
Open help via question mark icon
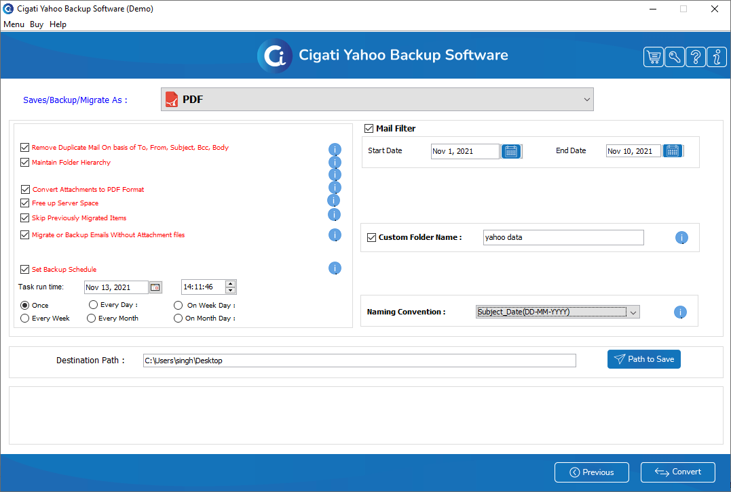tap(696, 57)
